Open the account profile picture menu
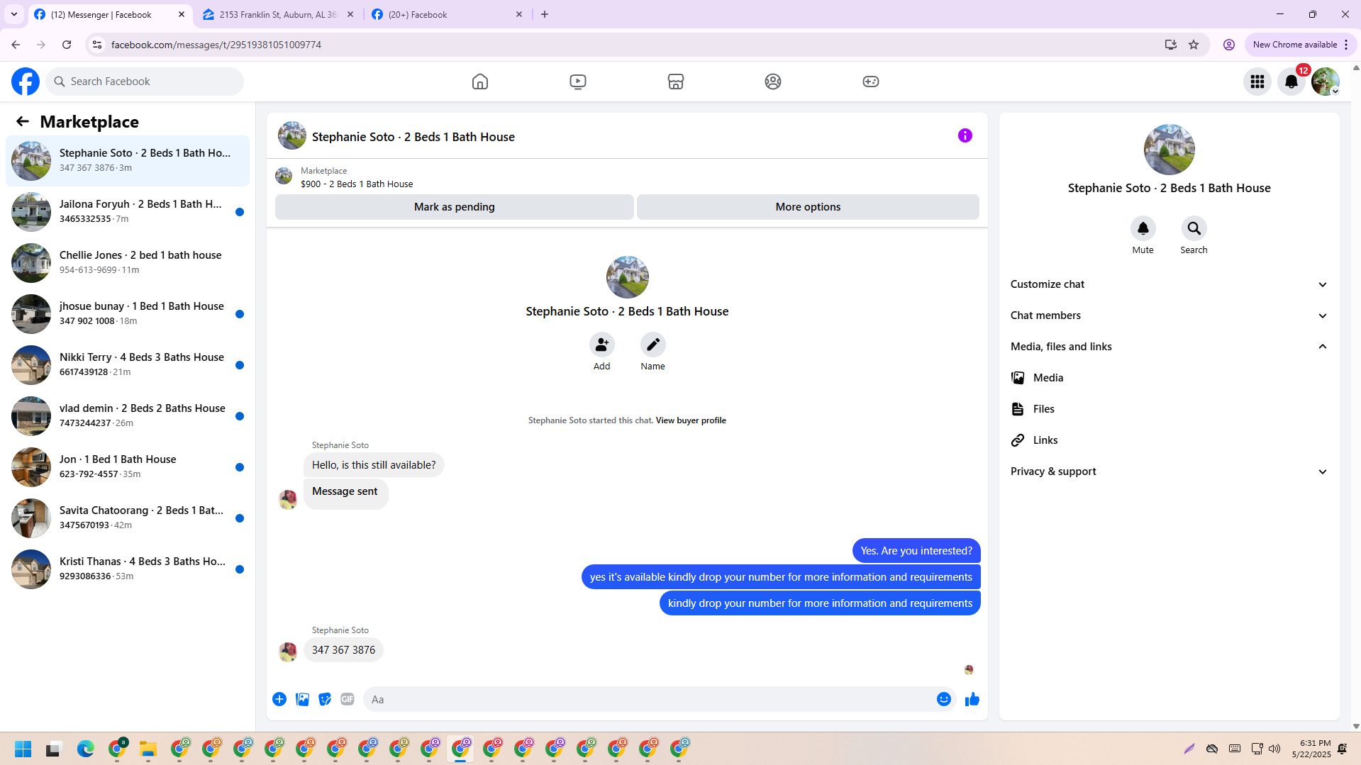1361x765 pixels. [1326, 82]
